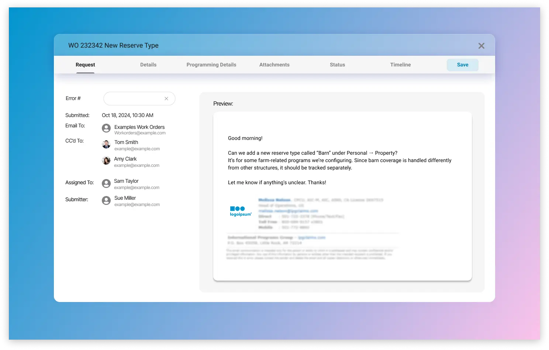Switch to the Details tab
549x350 pixels.
click(x=148, y=65)
